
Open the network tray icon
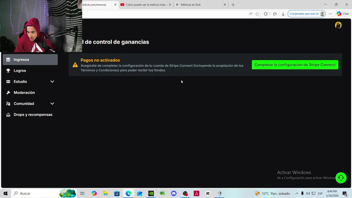313,193
